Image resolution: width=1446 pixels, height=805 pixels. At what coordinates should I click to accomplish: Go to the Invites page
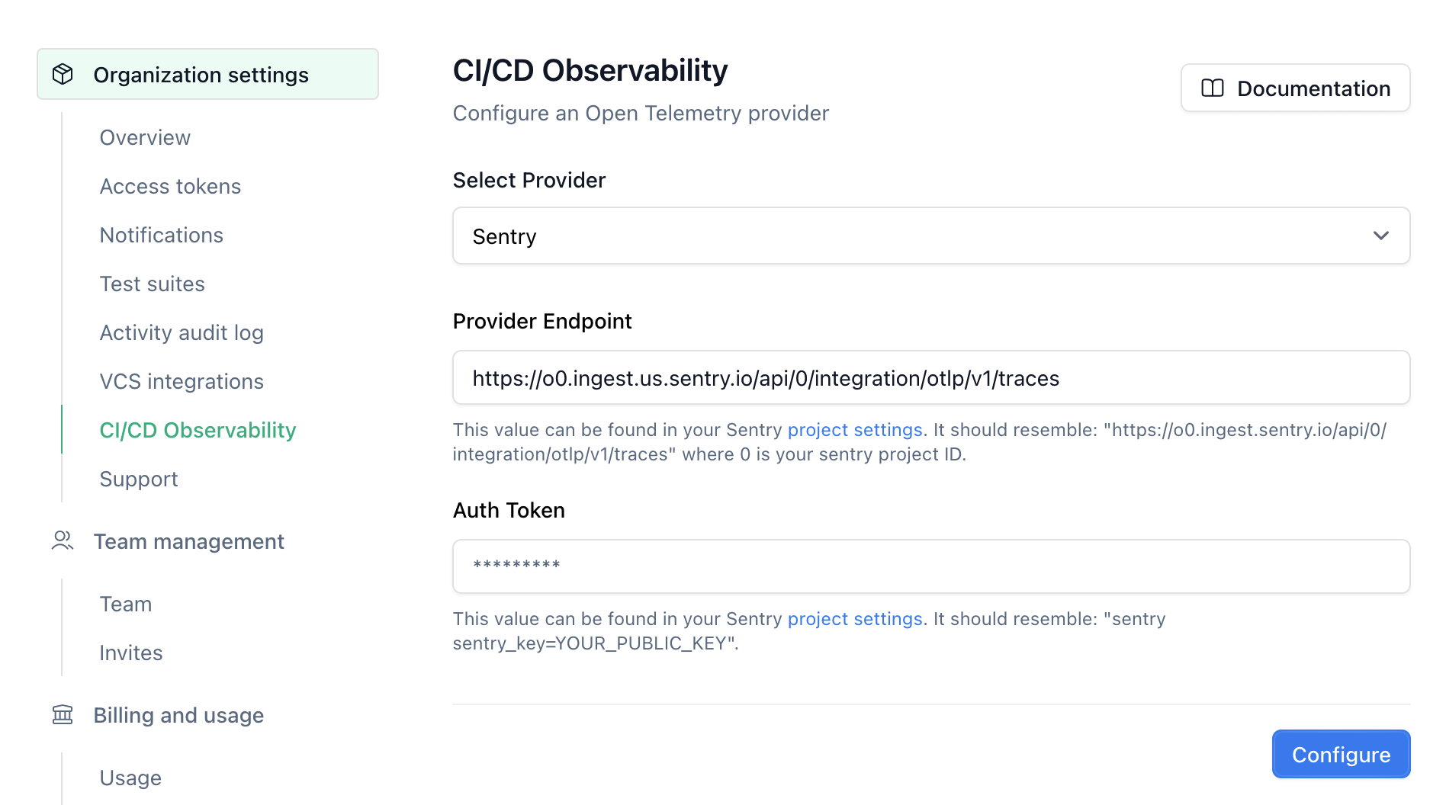pos(131,653)
